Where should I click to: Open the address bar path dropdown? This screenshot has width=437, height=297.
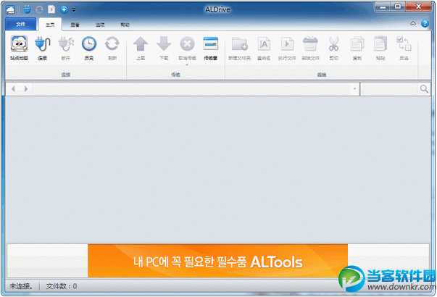(354, 89)
